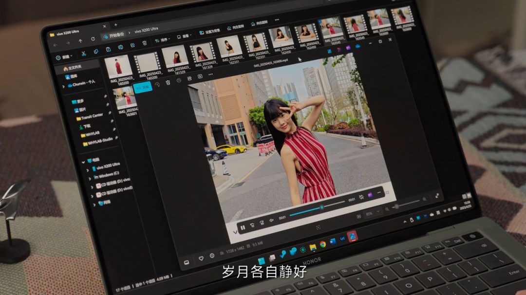Screen dimensions: 526x295
Task: Show file info with the info icon
Action: tap(212, 256)
